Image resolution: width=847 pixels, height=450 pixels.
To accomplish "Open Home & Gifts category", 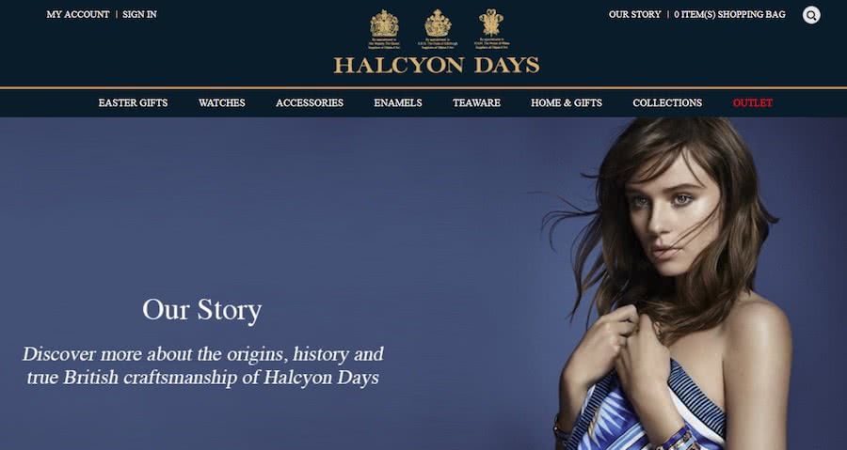I will pos(567,103).
